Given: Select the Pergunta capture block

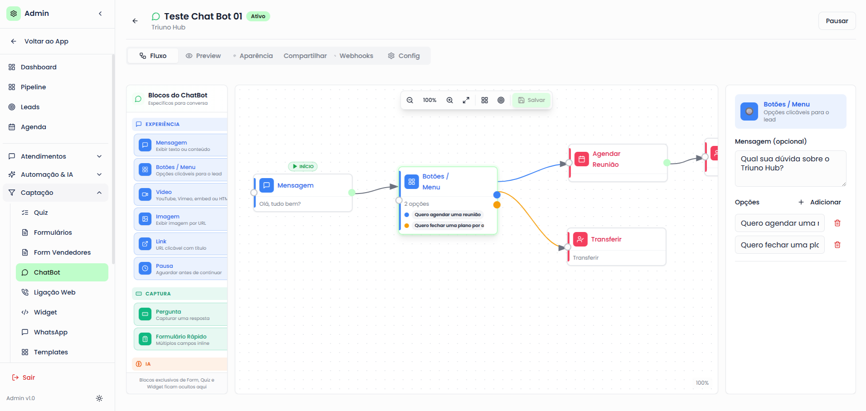Looking at the screenshot, I should click(180, 314).
